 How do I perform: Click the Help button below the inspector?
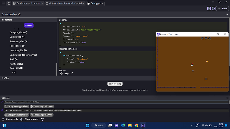pyautogui.click(x=65, y=74)
